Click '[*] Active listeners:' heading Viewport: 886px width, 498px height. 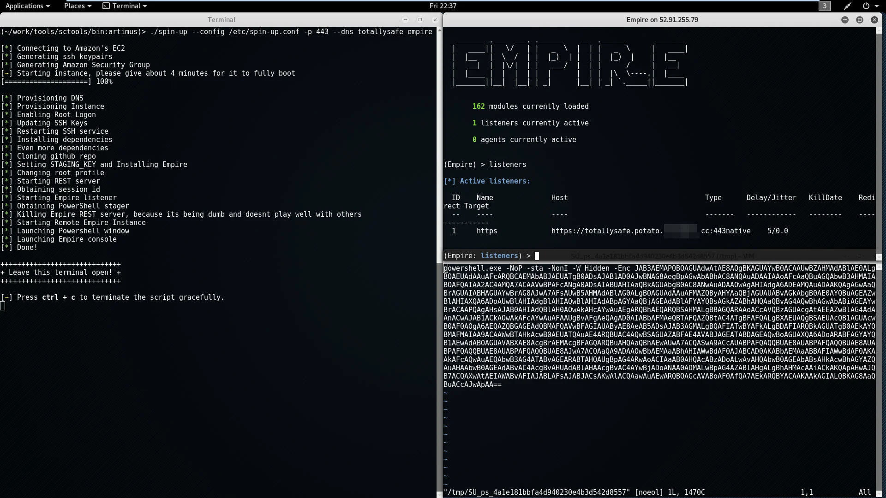click(x=487, y=181)
